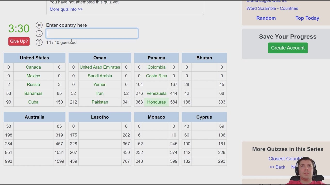Click the Cuba answer cell
This screenshot has height=185, width=330.
point(33,102)
